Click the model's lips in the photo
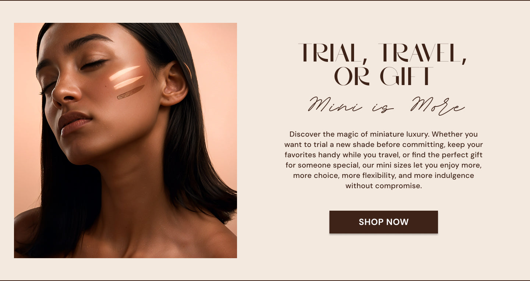 (x=73, y=123)
